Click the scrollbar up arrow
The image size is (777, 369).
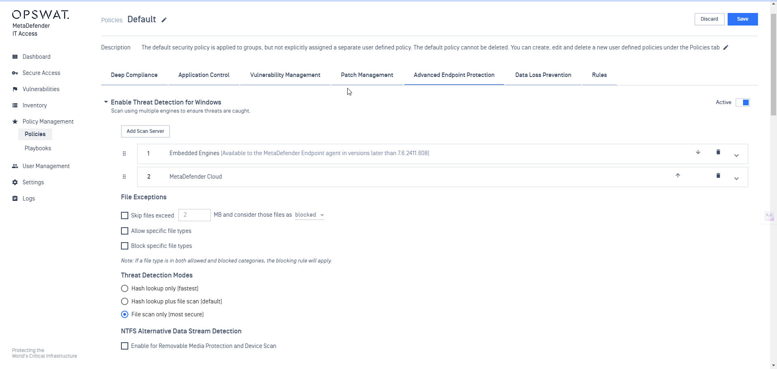pos(773,4)
